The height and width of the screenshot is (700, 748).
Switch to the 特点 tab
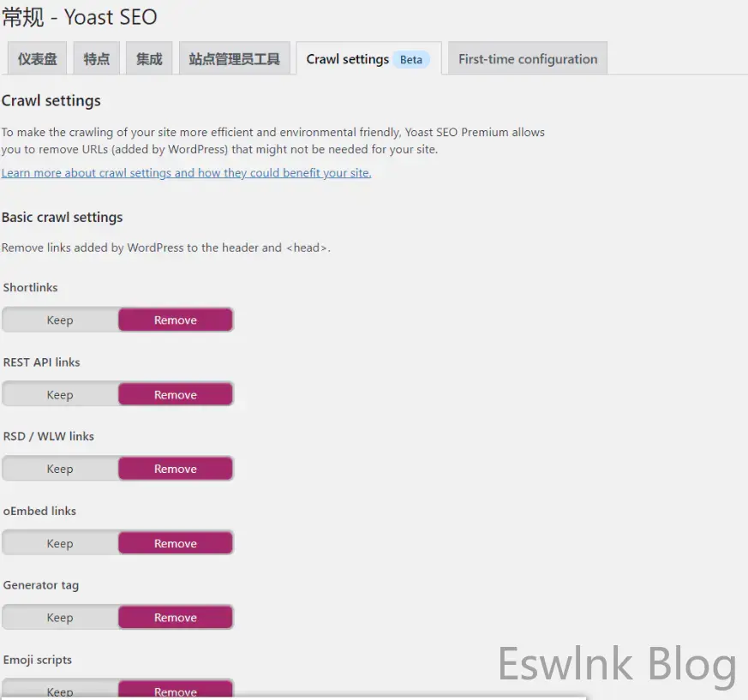(97, 59)
